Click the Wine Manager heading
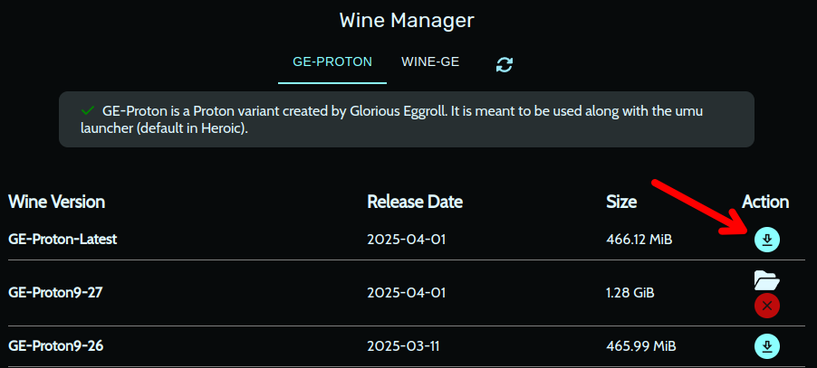Image resolution: width=817 pixels, height=368 pixels. (x=407, y=20)
